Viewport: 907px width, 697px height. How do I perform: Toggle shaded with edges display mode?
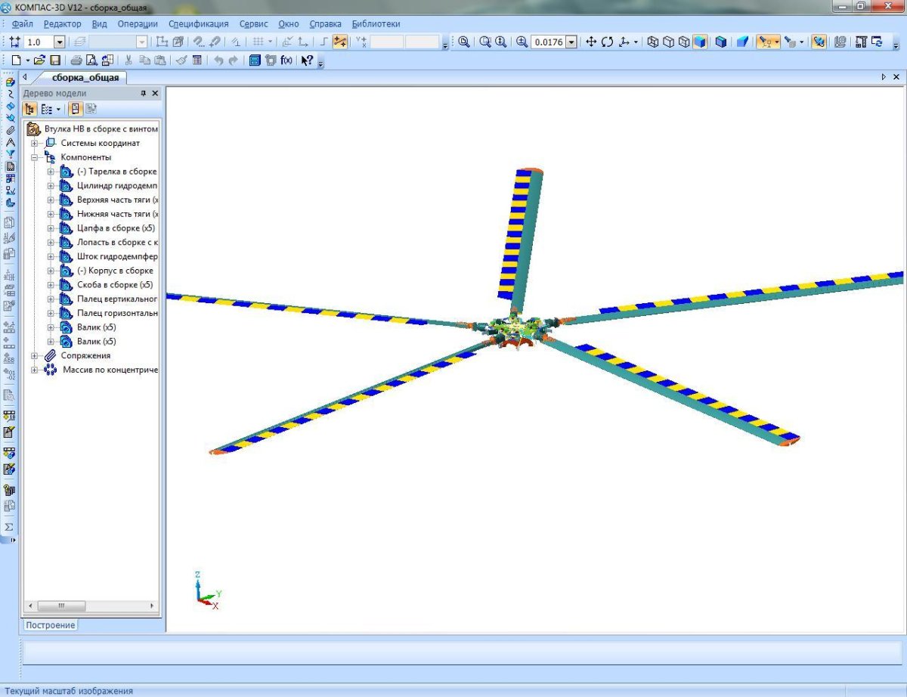pos(721,42)
